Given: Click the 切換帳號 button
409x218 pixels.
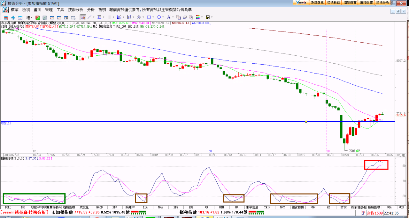Looking at the screenshot, I should (333, 3).
